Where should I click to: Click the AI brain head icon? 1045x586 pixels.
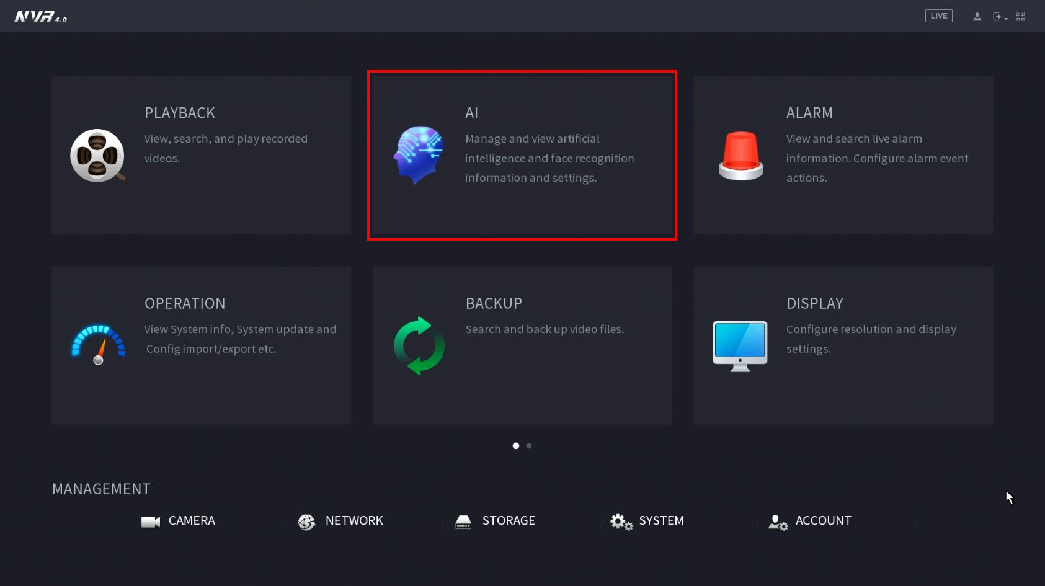419,155
